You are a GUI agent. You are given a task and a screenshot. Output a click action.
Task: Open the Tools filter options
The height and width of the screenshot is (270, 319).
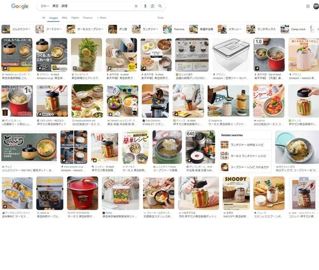tap(160, 18)
